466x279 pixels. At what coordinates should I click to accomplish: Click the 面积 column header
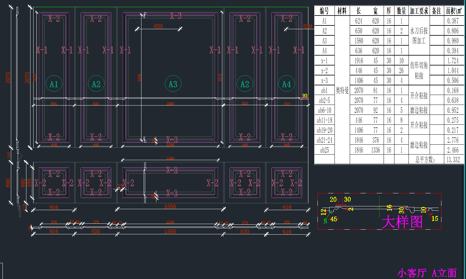pos(454,11)
